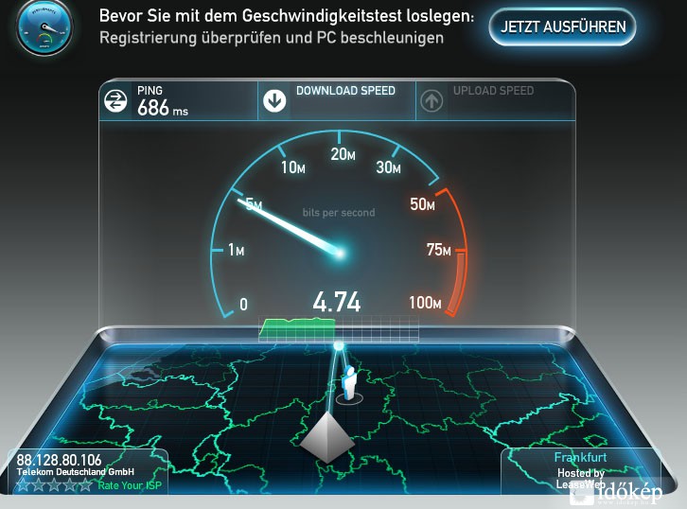Click the blue person icon on the map
This screenshot has width=687, height=509.
(349, 383)
